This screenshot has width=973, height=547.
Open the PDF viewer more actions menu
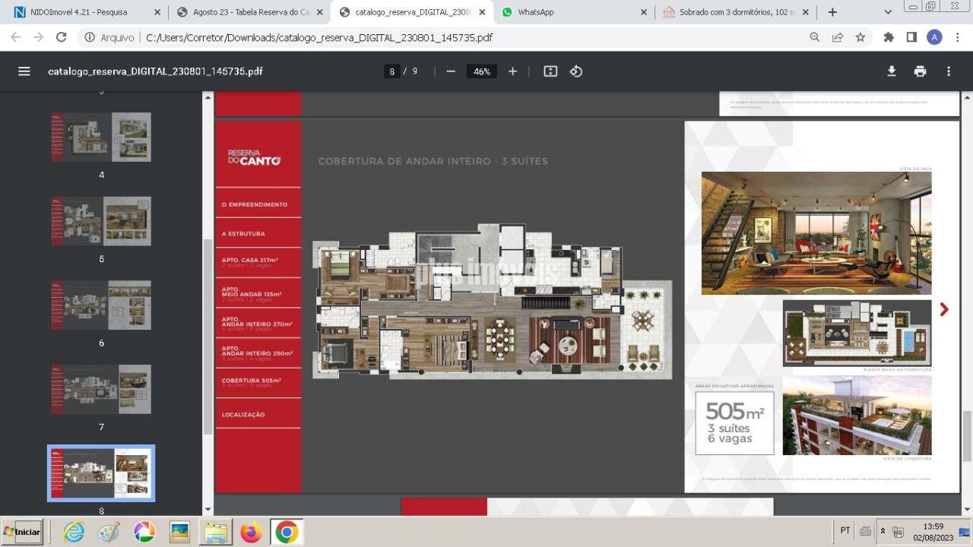coord(948,71)
